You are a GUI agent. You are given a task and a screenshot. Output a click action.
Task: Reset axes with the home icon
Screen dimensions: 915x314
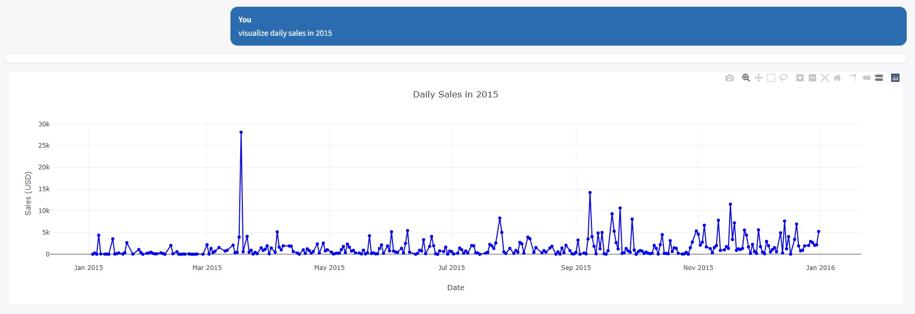point(837,78)
